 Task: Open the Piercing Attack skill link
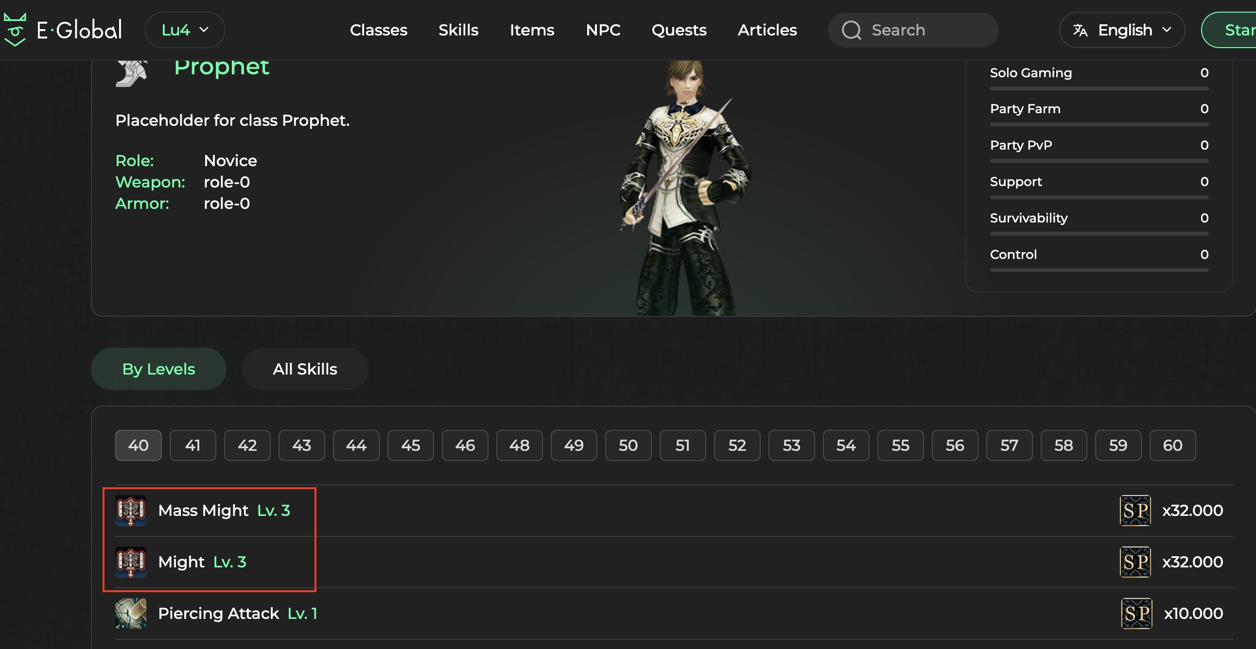point(218,613)
